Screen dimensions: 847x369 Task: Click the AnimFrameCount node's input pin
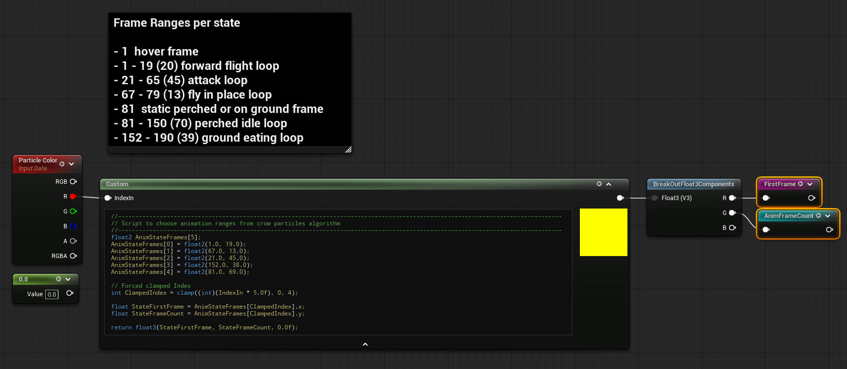(766, 230)
